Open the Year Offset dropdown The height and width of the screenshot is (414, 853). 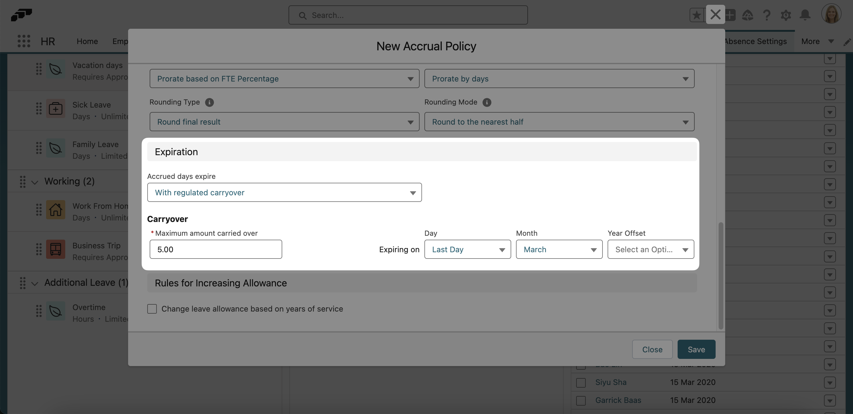[x=650, y=249]
